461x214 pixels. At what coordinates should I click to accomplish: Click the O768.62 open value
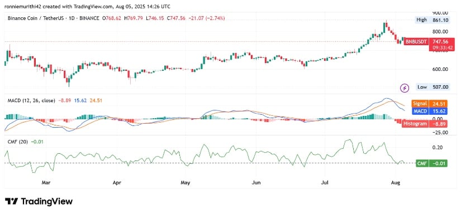click(112, 18)
